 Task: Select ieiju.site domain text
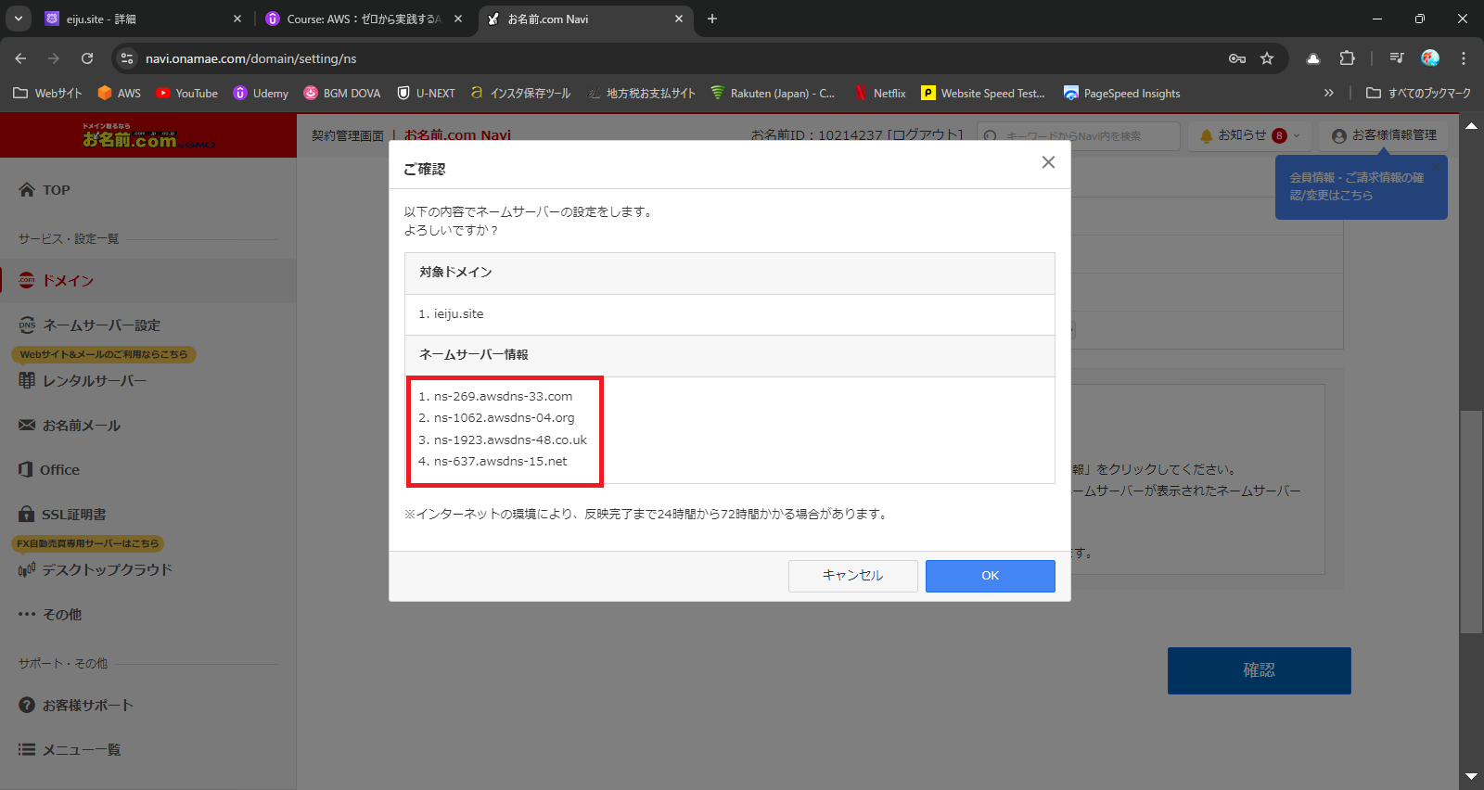pyautogui.click(x=458, y=314)
